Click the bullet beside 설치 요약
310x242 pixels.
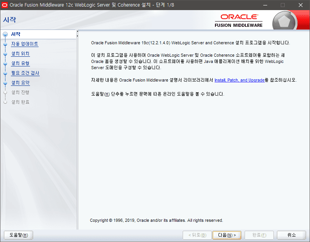[5, 83]
